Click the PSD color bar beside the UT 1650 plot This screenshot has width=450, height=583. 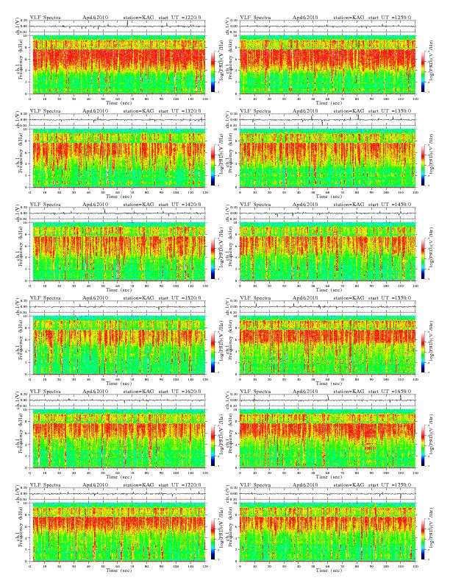(x=423, y=445)
